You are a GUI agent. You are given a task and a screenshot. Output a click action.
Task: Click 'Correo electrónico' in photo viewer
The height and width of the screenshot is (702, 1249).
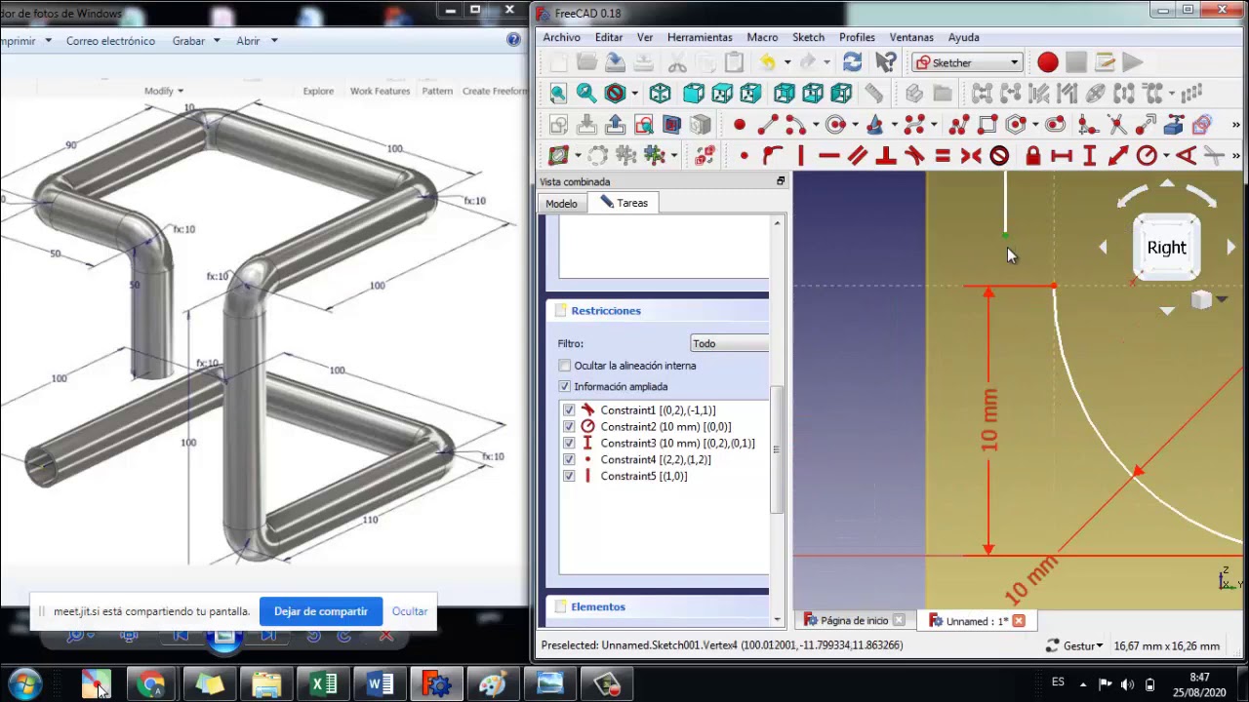[x=110, y=41]
